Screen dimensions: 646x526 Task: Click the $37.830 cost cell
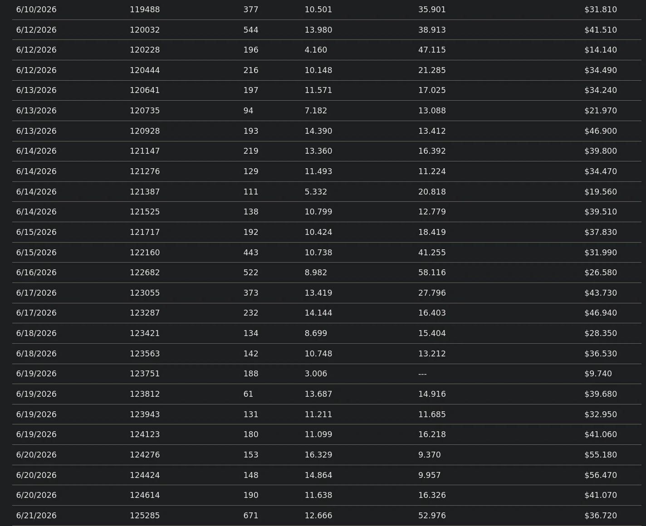tap(600, 232)
